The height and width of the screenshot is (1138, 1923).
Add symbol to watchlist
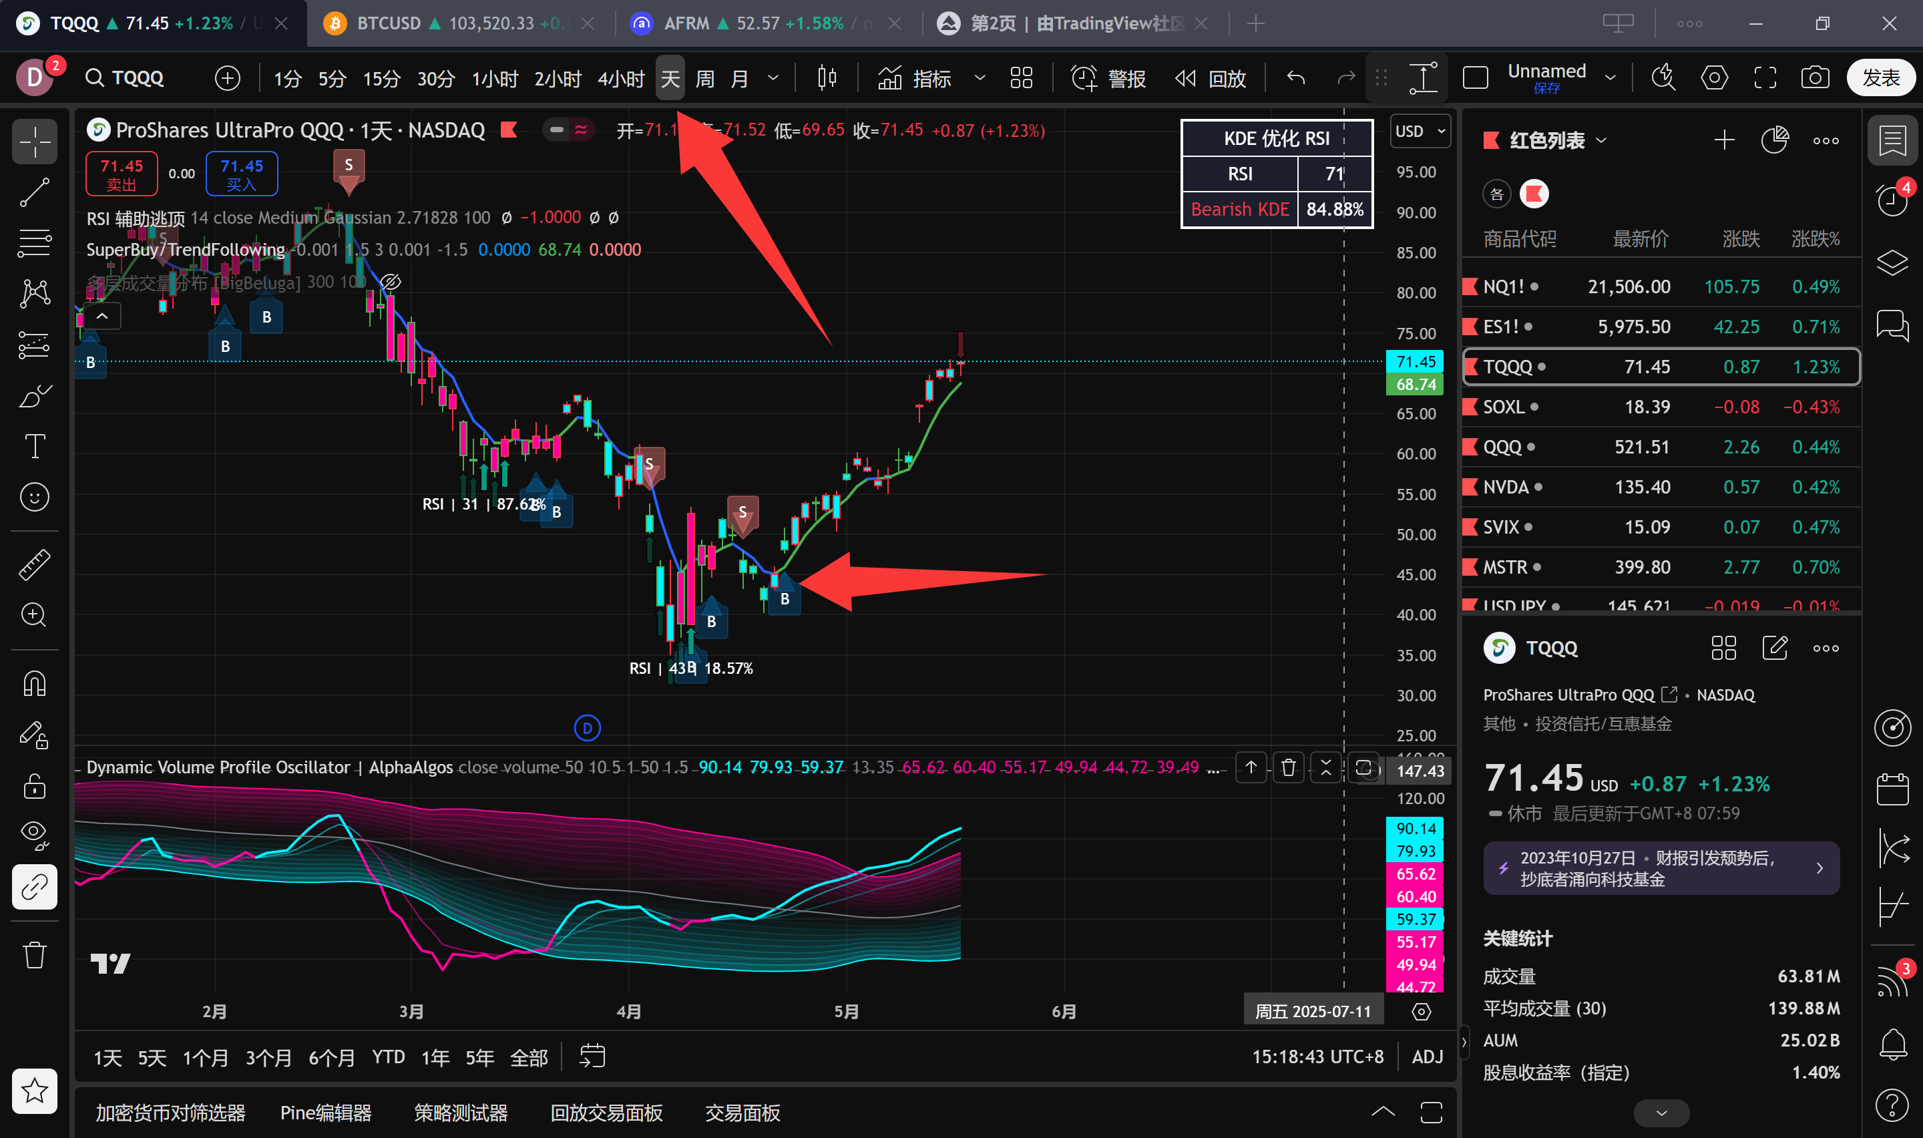(x=1725, y=140)
